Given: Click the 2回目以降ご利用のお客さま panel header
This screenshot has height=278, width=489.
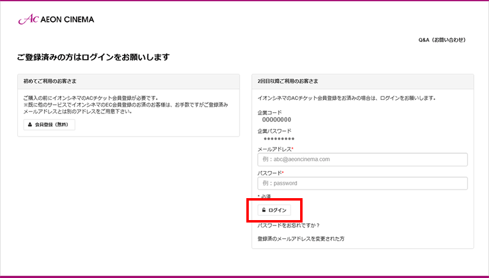Looking at the screenshot, I should [362, 81].
